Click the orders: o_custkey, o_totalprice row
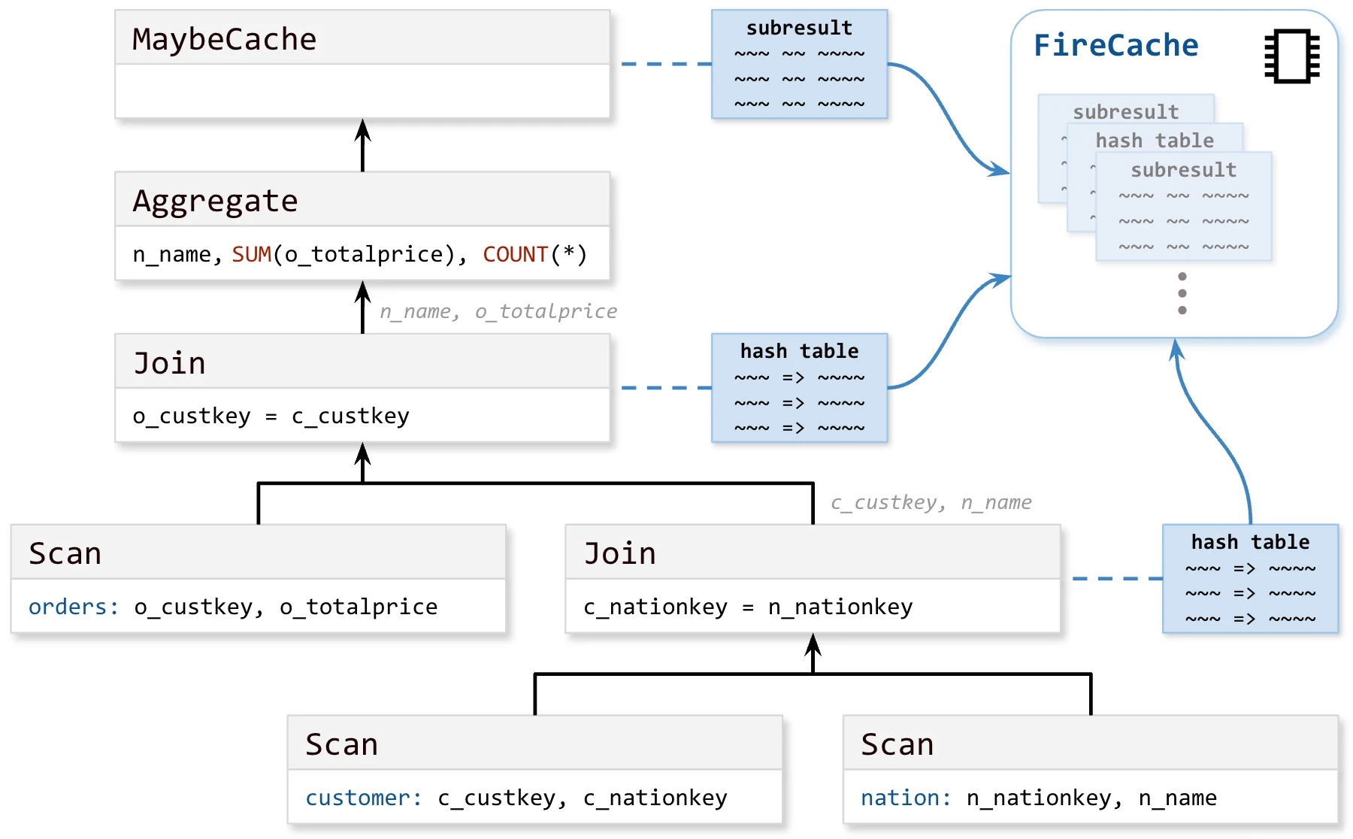 (x=258, y=607)
